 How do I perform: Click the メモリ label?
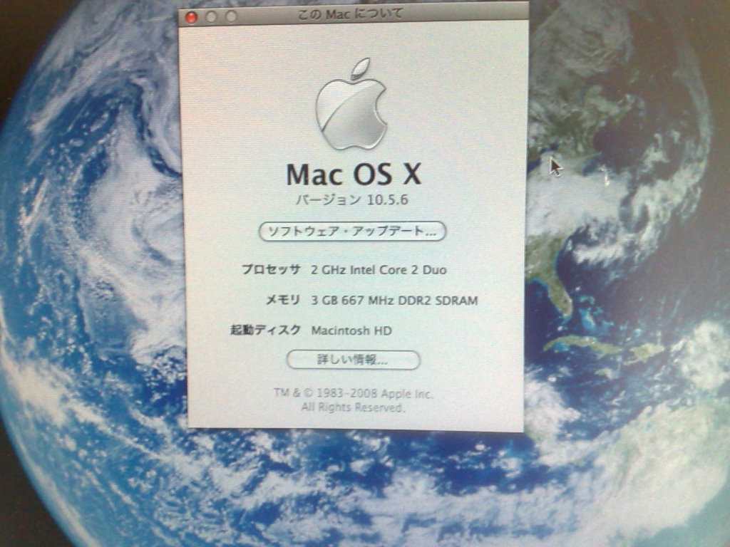(x=283, y=300)
